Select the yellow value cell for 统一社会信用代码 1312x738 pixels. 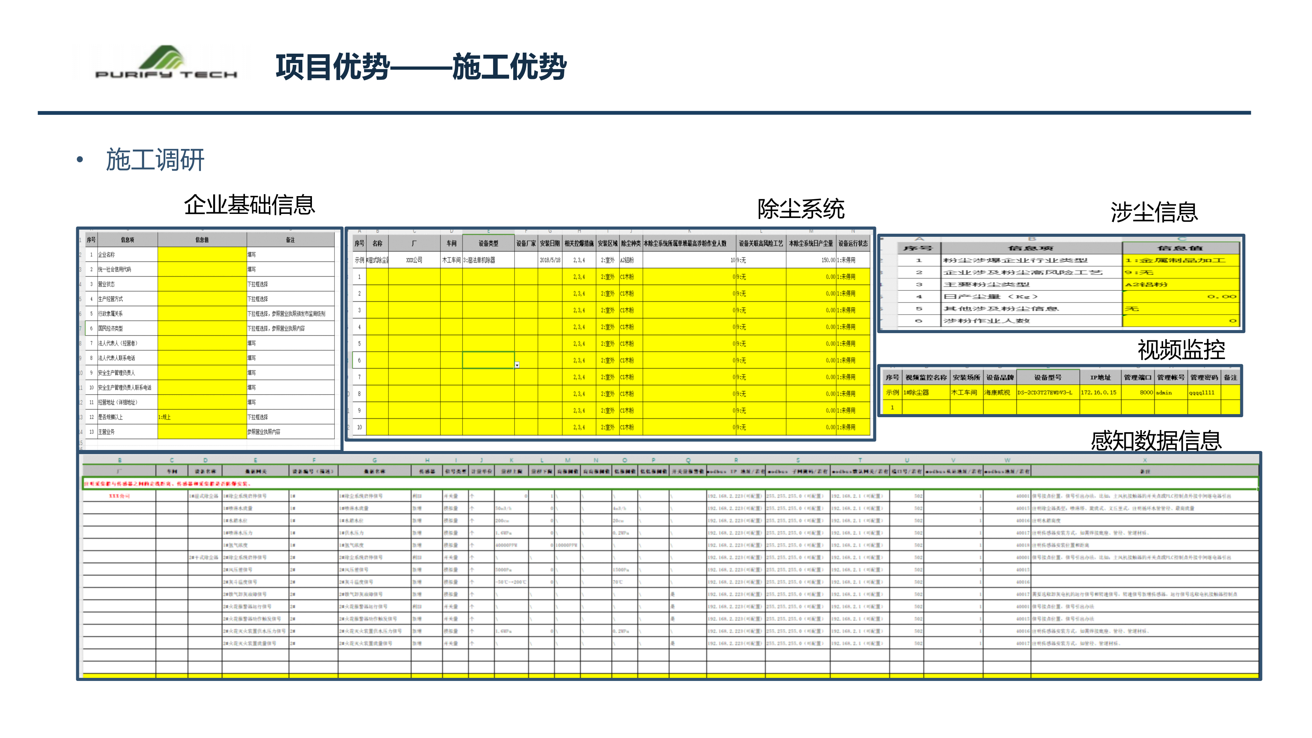(202, 269)
